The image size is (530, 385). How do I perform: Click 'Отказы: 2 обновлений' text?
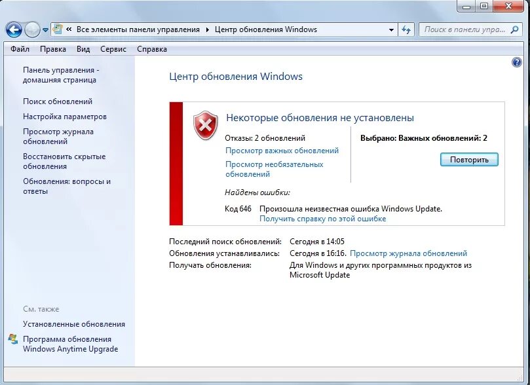pyautogui.click(x=265, y=137)
